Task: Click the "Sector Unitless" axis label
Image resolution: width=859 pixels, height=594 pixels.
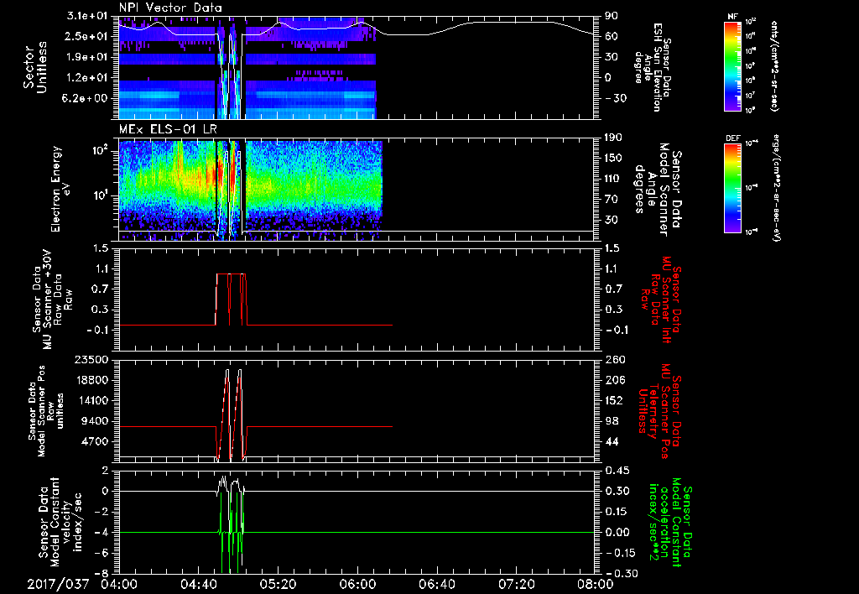Action: [x=35, y=67]
